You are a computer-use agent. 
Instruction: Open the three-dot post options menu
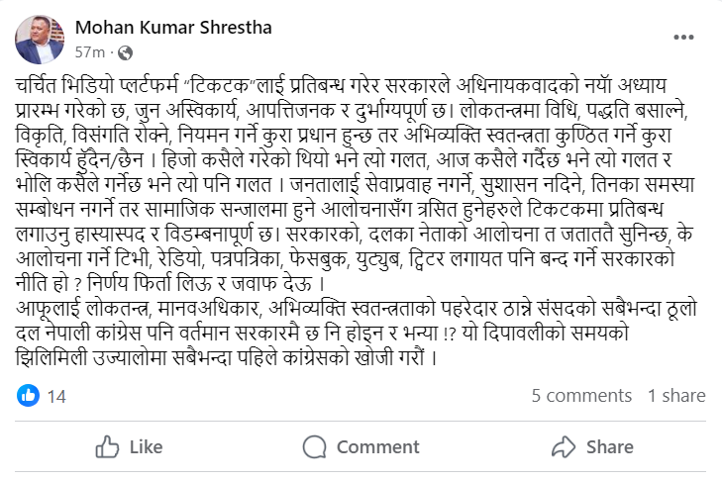[683, 37]
